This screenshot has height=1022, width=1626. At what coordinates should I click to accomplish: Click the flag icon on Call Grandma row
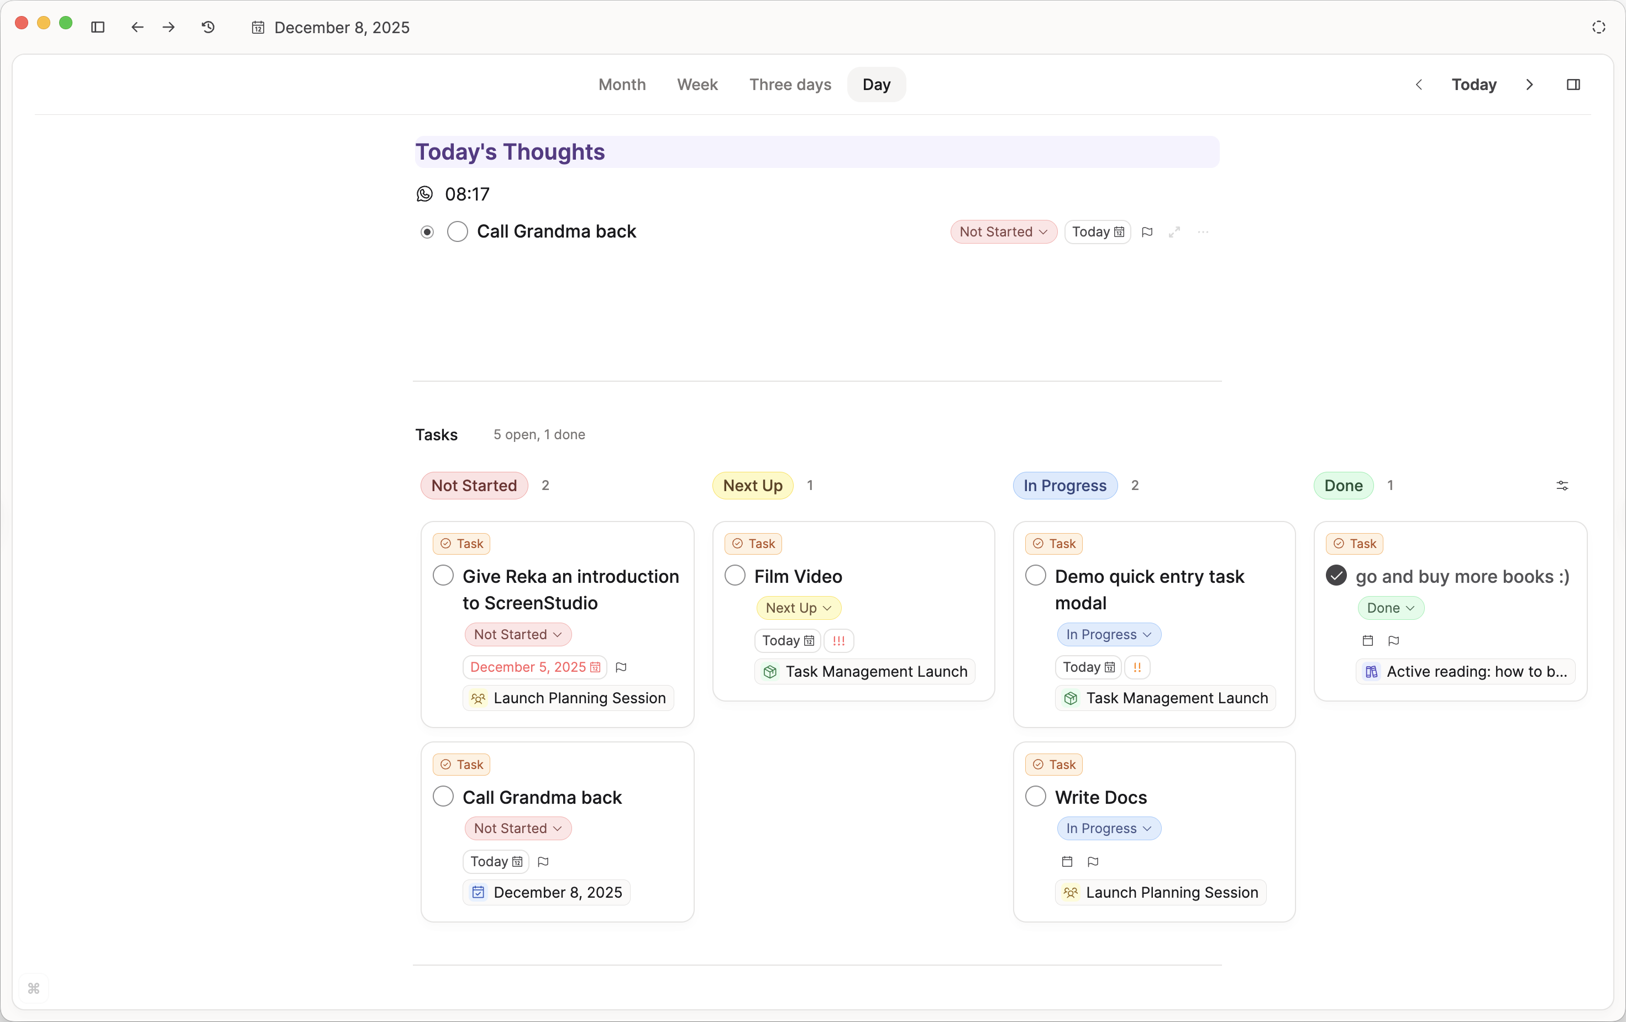tap(1147, 231)
